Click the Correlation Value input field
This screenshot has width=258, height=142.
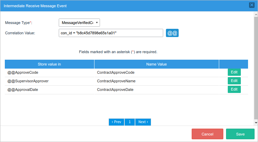pos(111,33)
